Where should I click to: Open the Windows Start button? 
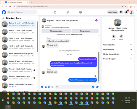[2, 100]
